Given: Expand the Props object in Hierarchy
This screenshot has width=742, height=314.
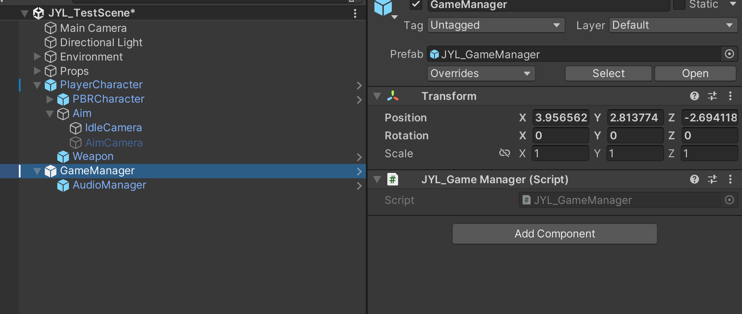Looking at the screenshot, I should point(37,71).
